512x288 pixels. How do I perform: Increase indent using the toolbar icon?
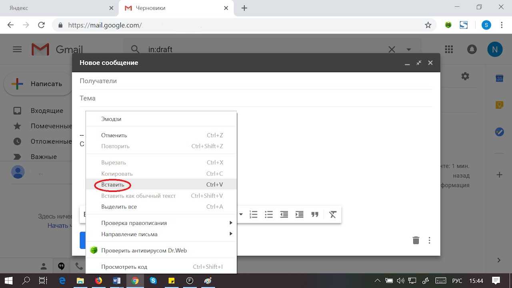click(x=299, y=214)
